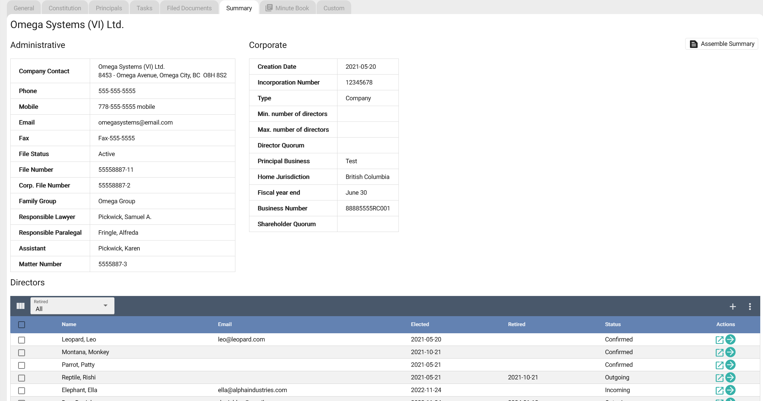Click open-in-new icon for Parrot, Patty

[719, 365]
